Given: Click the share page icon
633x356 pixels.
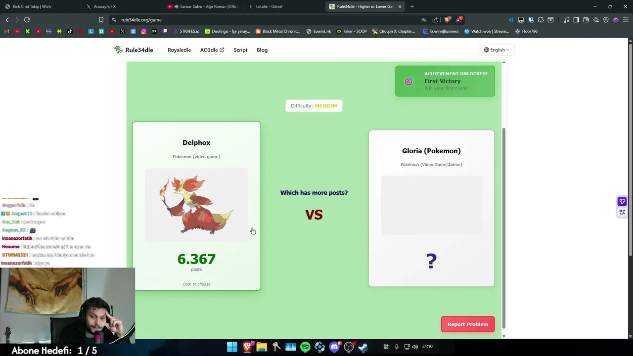Looking at the screenshot, I should [x=435, y=20].
